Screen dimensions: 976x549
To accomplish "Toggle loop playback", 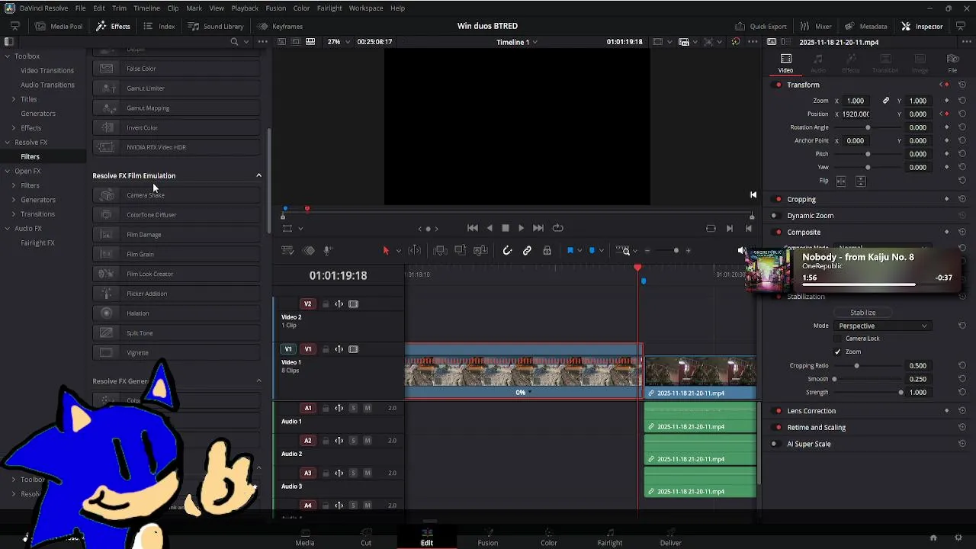I will point(557,228).
